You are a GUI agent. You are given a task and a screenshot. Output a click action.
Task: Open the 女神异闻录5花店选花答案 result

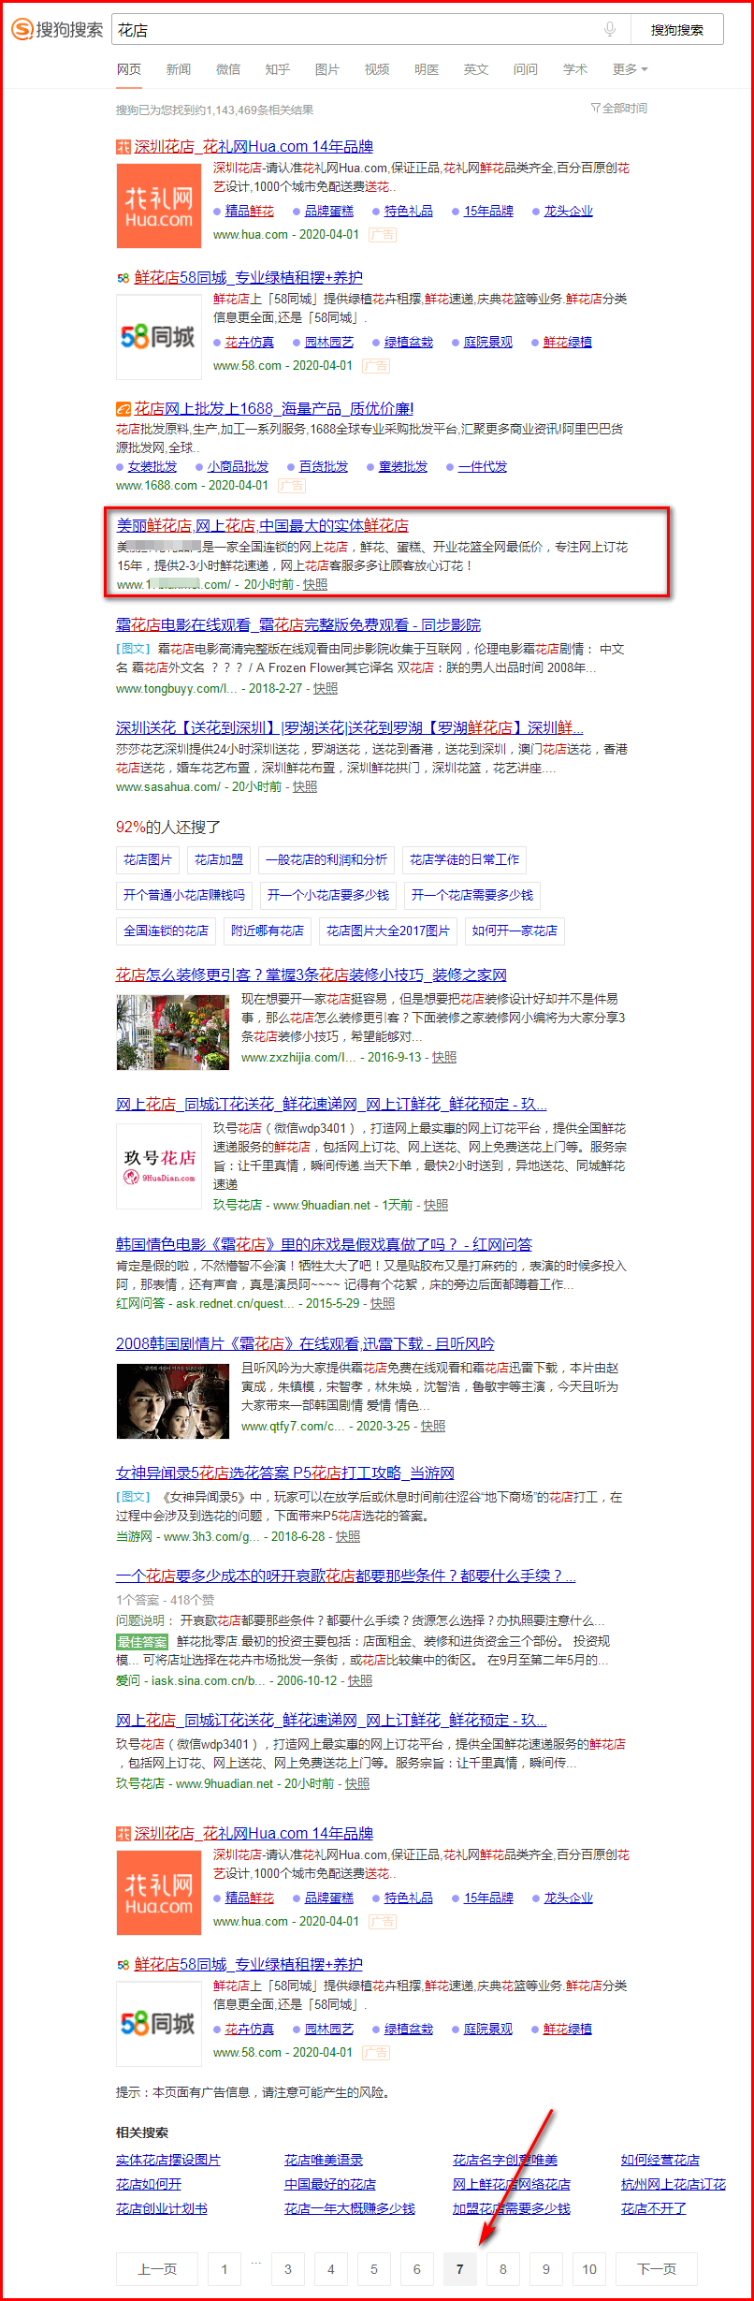[285, 1473]
